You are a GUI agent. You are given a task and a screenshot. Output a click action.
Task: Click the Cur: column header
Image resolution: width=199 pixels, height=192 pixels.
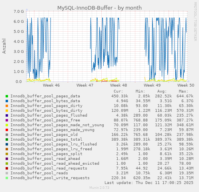[x=119, y=91]
